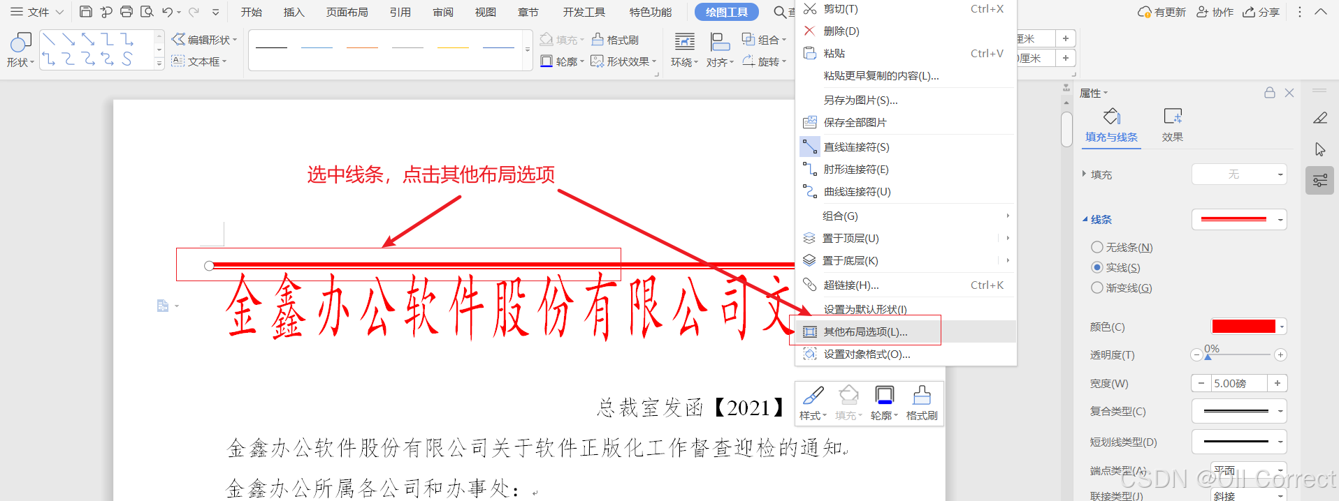Open the 插入 ribbon tab
This screenshot has width=1339, height=501.
pyautogui.click(x=294, y=12)
